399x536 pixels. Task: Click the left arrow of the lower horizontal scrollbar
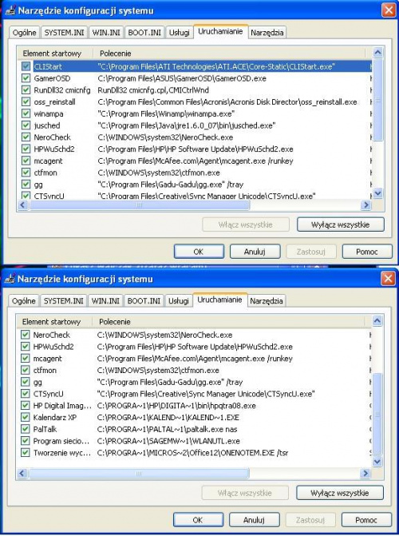tap(22, 474)
